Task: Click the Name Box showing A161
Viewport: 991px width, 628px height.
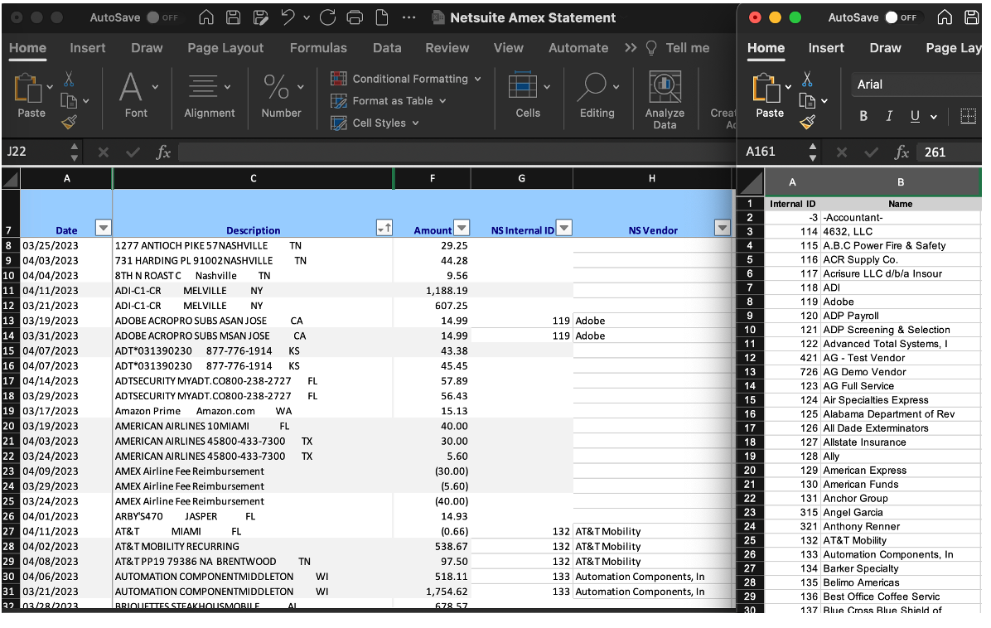Action: click(x=774, y=152)
